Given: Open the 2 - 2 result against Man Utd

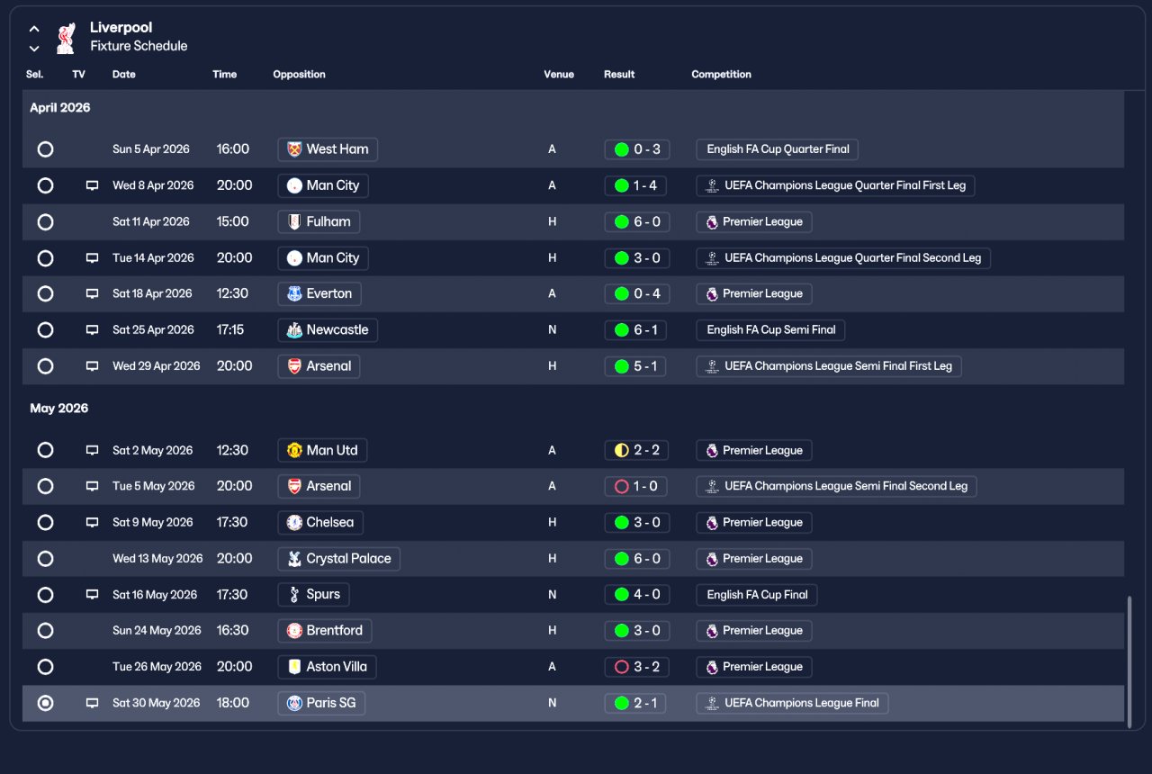Looking at the screenshot, I should pyautogui.click(x=635, y=450).
